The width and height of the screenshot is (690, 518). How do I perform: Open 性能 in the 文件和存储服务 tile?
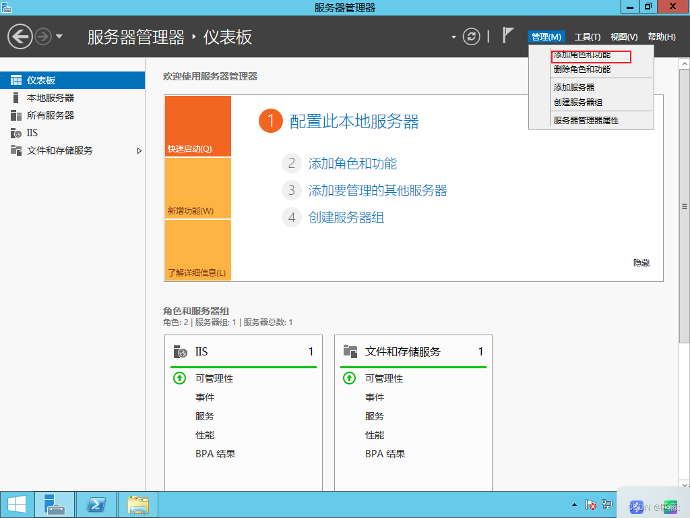tap(375, 435)
